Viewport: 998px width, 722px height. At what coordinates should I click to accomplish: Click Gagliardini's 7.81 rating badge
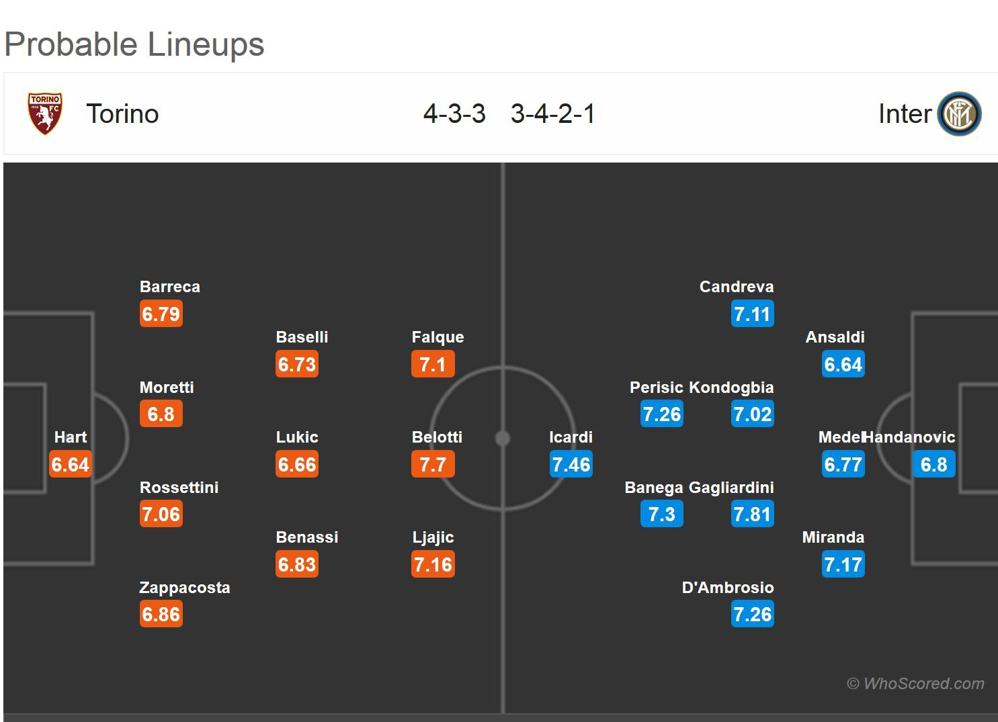pos(752,514)
